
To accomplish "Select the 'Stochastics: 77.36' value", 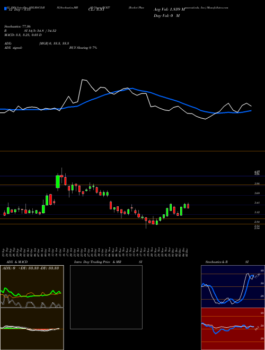I will tap(17, 27).
